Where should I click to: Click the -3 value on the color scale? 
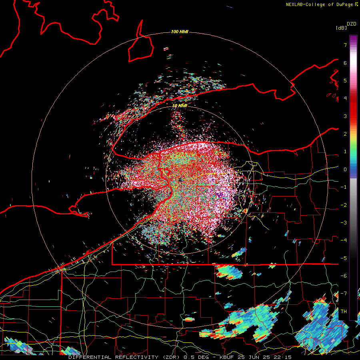(x=344, y=223)
